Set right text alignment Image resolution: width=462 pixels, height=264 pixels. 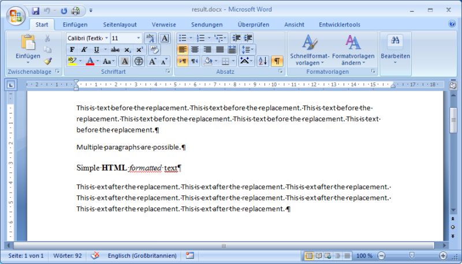tap(207, 50)
